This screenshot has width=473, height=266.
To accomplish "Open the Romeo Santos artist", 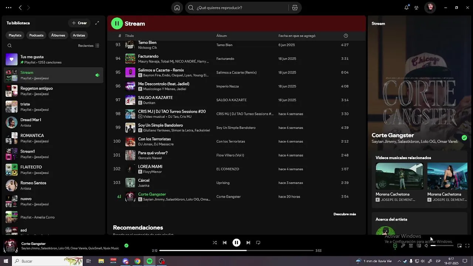I will (x=54, y=185).
